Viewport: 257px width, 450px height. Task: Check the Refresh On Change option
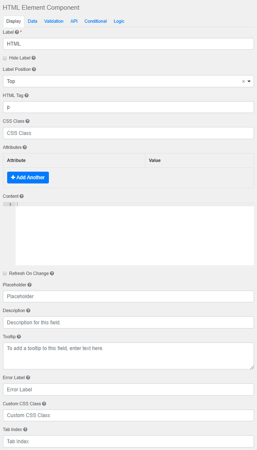[5, 273]
